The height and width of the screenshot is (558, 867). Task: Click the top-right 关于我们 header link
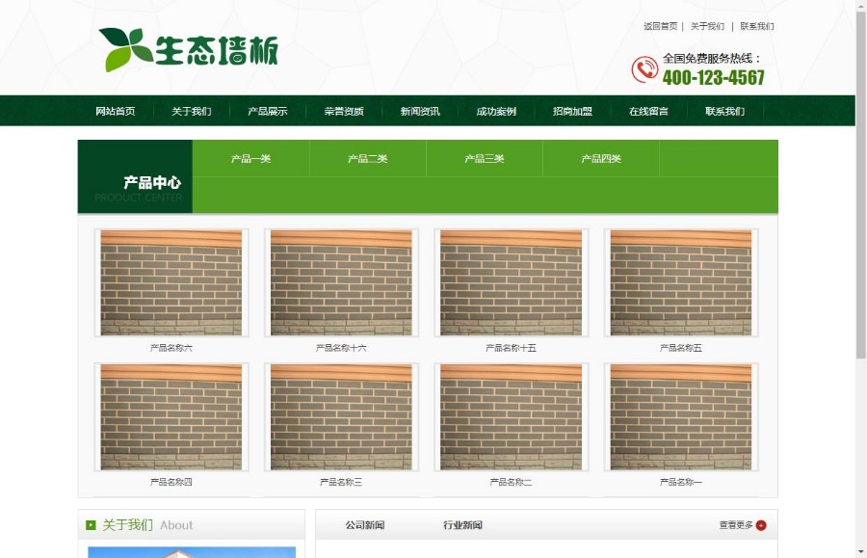point(707,26)
